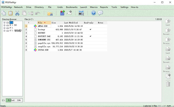Open the Drive menu
This screenshot has width=174, height=107.
click(29, 7)
